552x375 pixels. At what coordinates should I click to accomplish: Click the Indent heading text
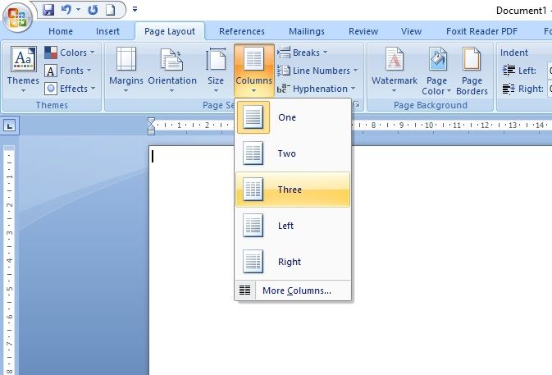514,53
